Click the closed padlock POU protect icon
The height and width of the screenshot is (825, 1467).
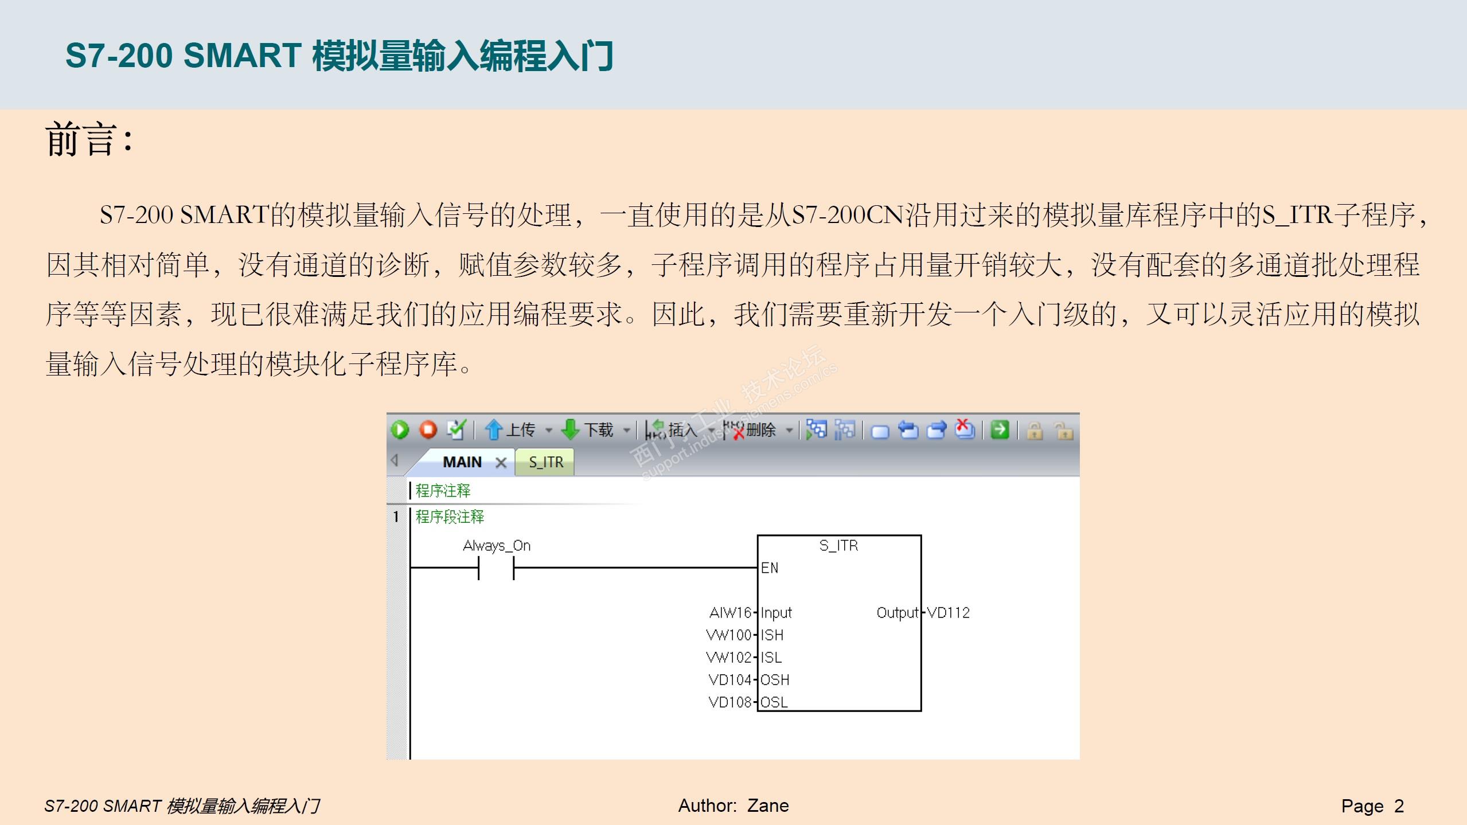(1035, 431)
